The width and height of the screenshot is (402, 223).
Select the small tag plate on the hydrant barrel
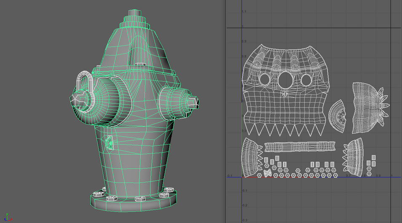(x=110, y=142)
